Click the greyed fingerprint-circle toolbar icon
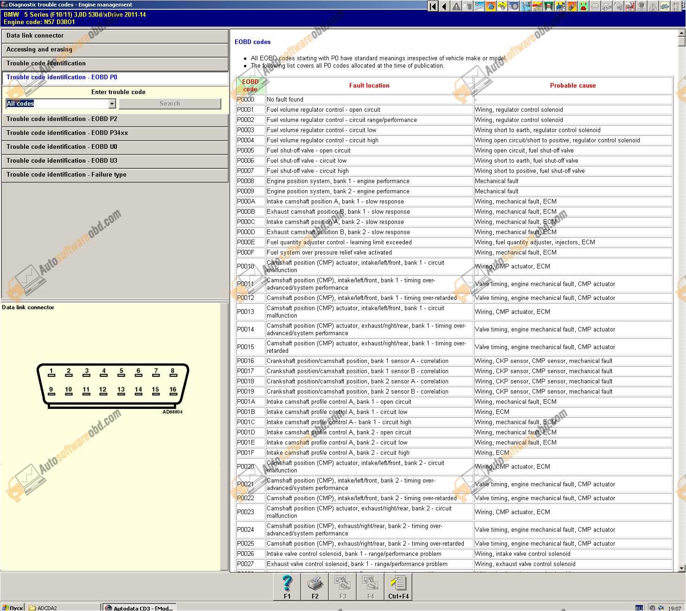Screen dimensions: 686x611 (x=641, y=6)
